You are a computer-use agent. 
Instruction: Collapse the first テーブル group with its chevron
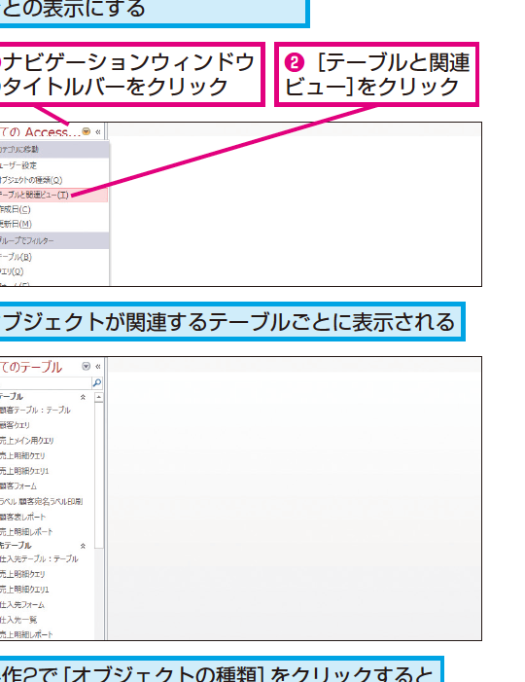click(83, 397)
